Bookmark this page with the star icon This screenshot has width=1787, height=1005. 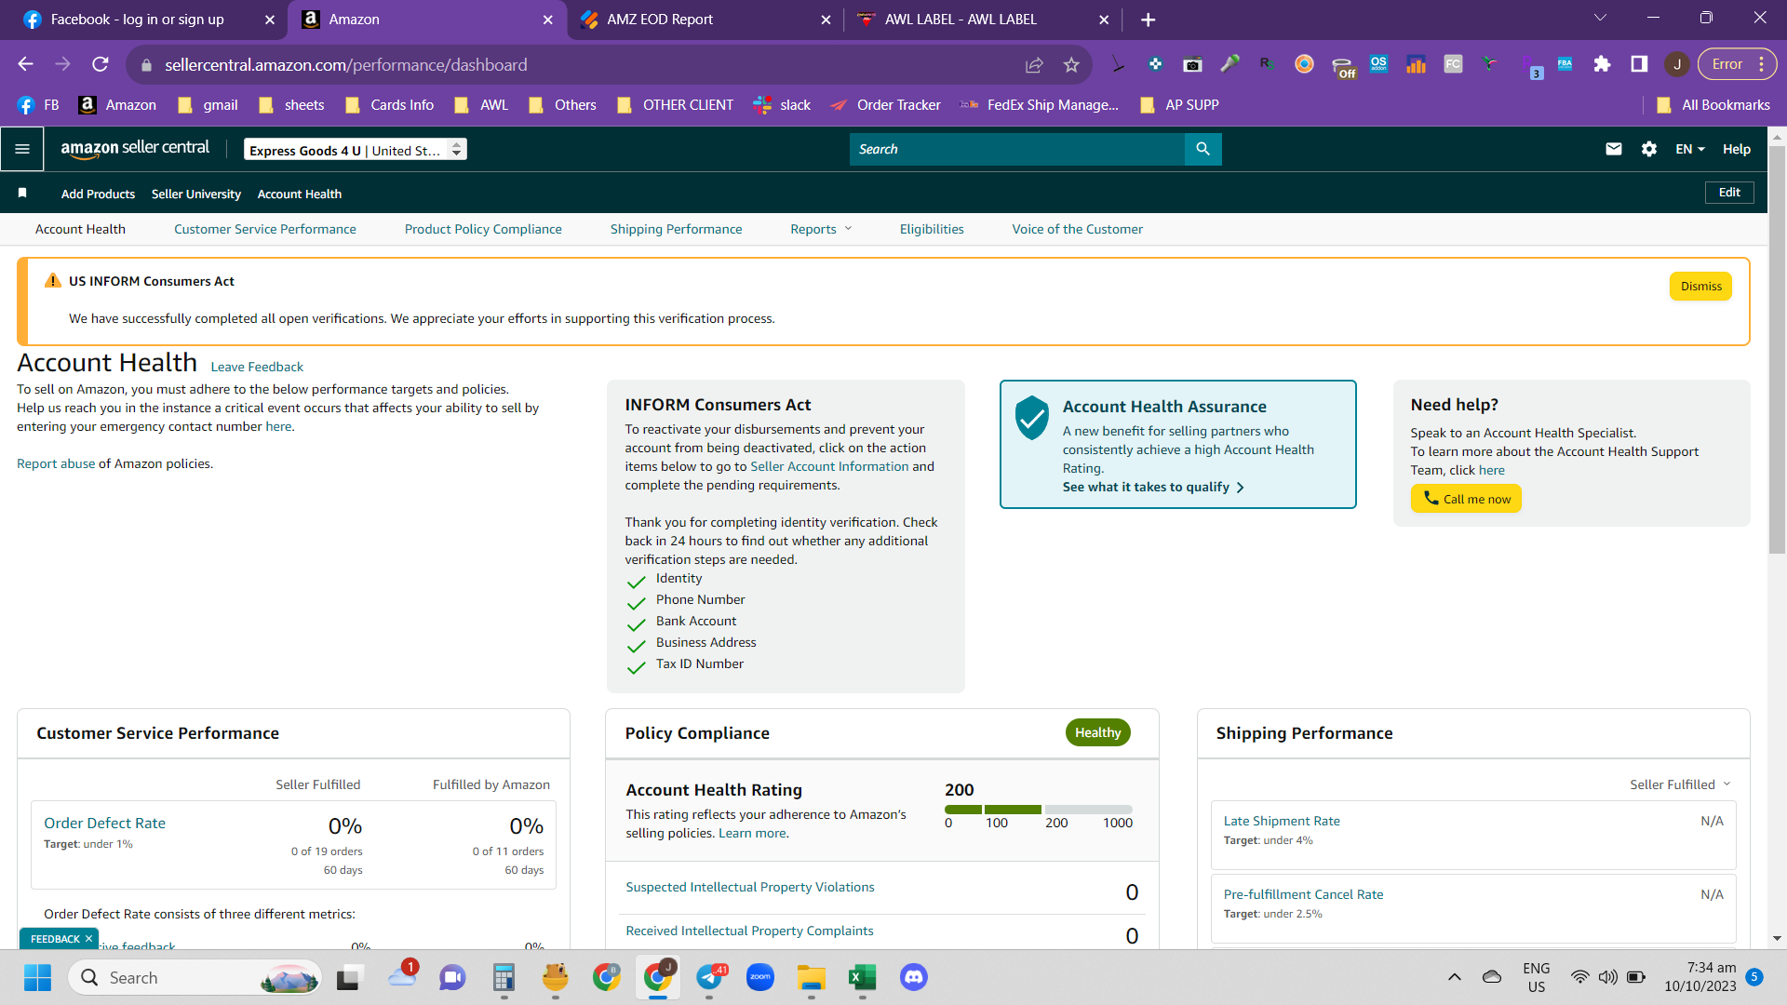pos(1071,64)
